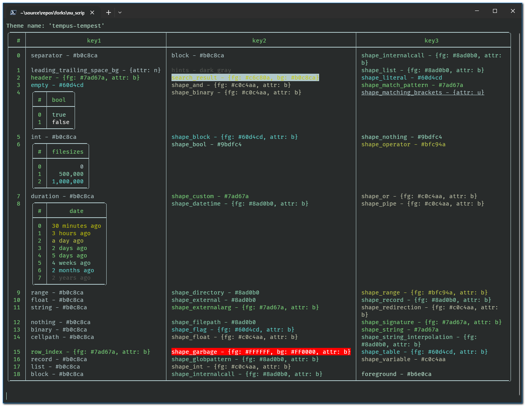Click the highlighted 'search_result' entry

coord(245,78)
